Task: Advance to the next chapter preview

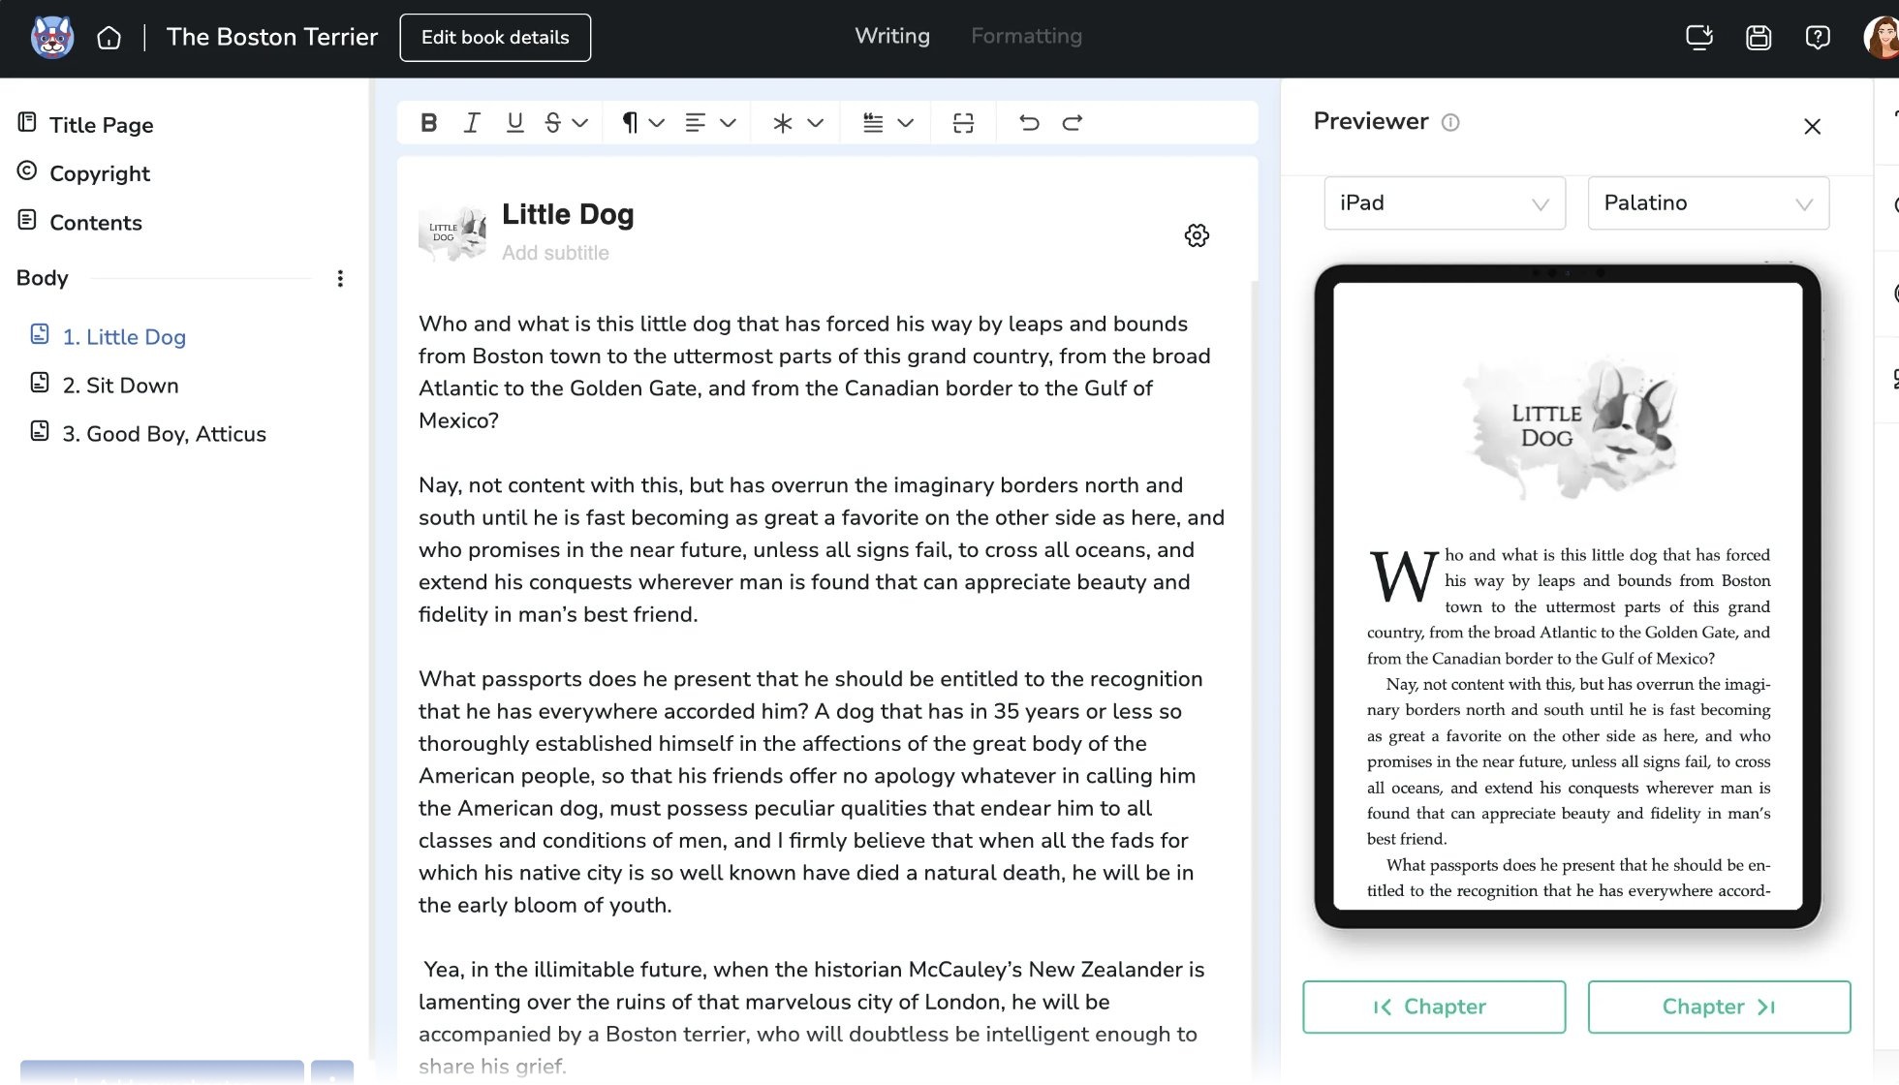Action: 1719,1007
